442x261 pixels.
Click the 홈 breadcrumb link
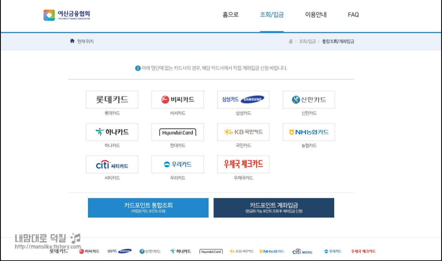(x=291, y=41)
